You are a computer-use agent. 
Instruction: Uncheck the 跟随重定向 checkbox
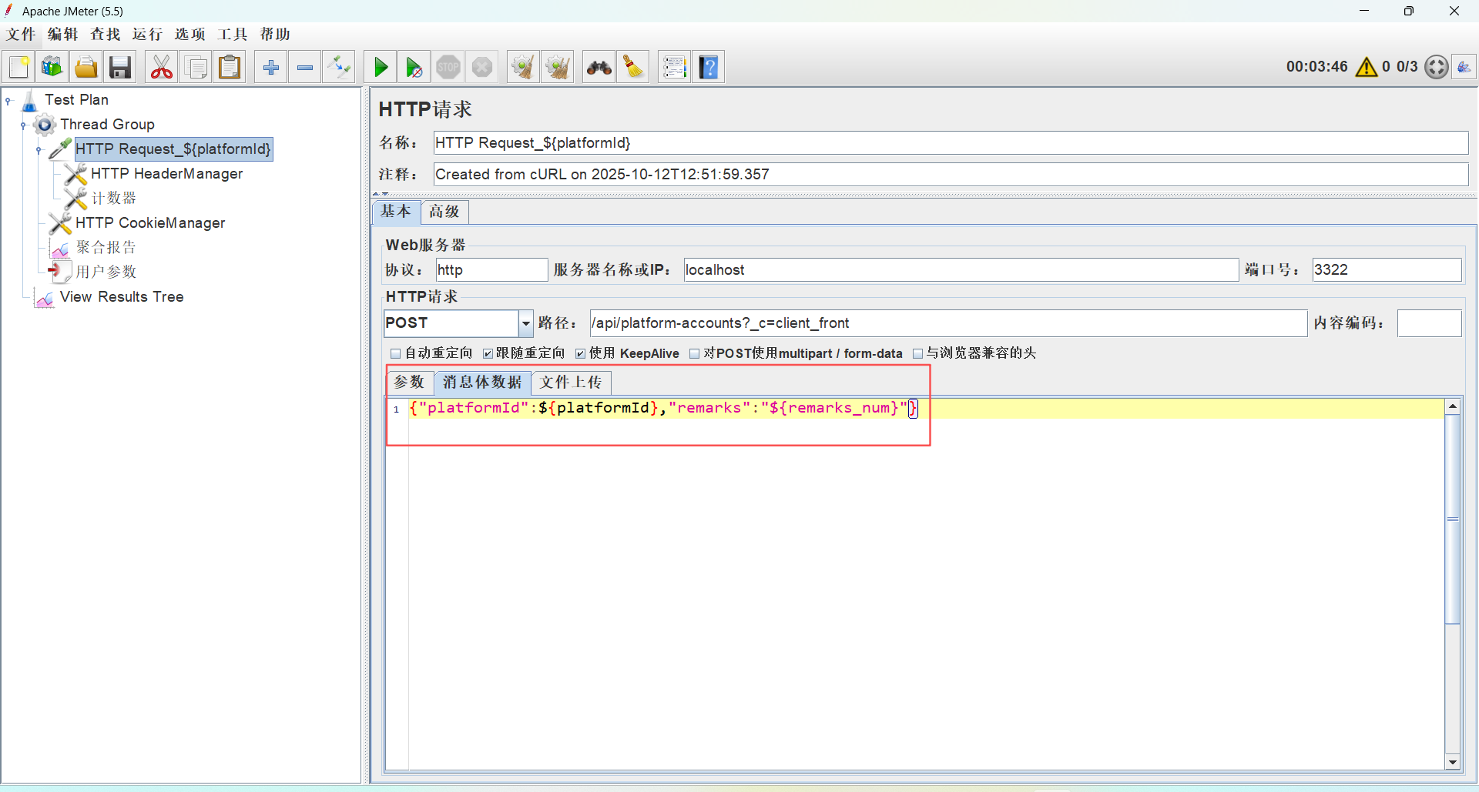click(488, 353)
